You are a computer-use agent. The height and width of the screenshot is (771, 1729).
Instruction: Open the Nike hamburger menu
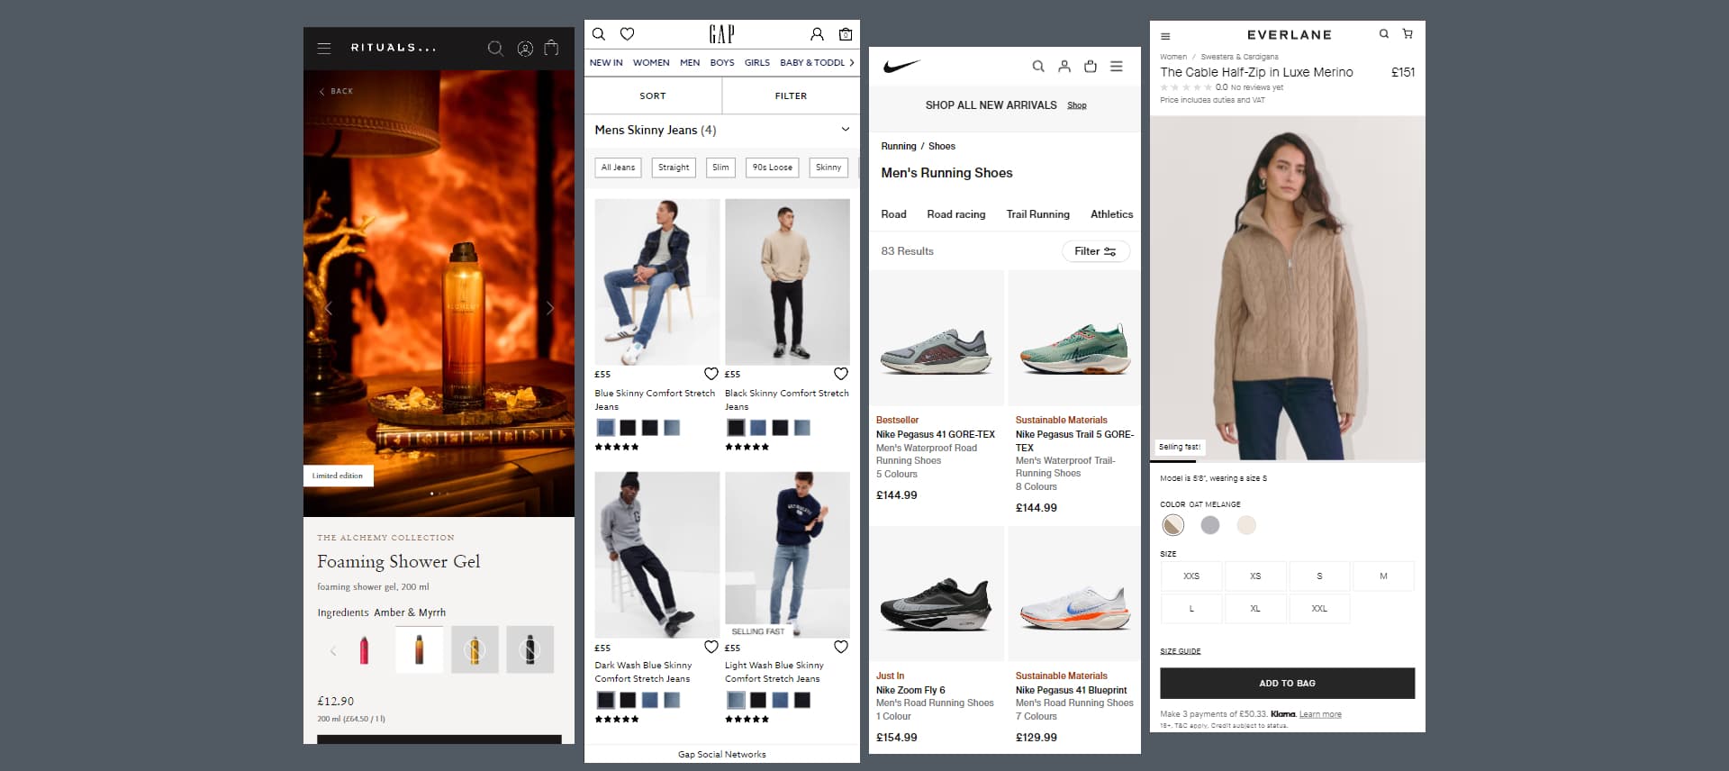coord(1116,66)
